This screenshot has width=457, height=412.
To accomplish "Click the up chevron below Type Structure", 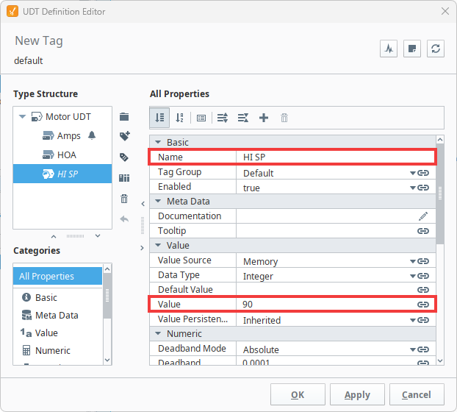I will tap(54, 236).
